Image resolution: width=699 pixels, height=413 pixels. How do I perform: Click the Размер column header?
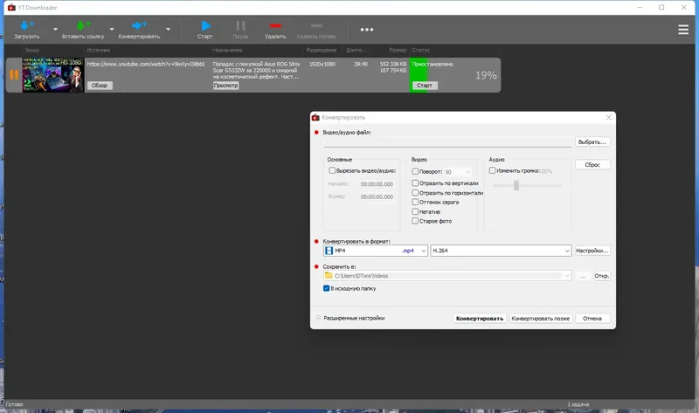pyautogui.click(x=398, y=50)
